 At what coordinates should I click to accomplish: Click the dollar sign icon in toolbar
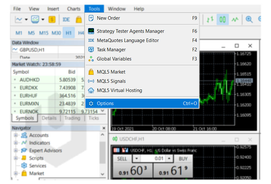click(x=52, y=20)
